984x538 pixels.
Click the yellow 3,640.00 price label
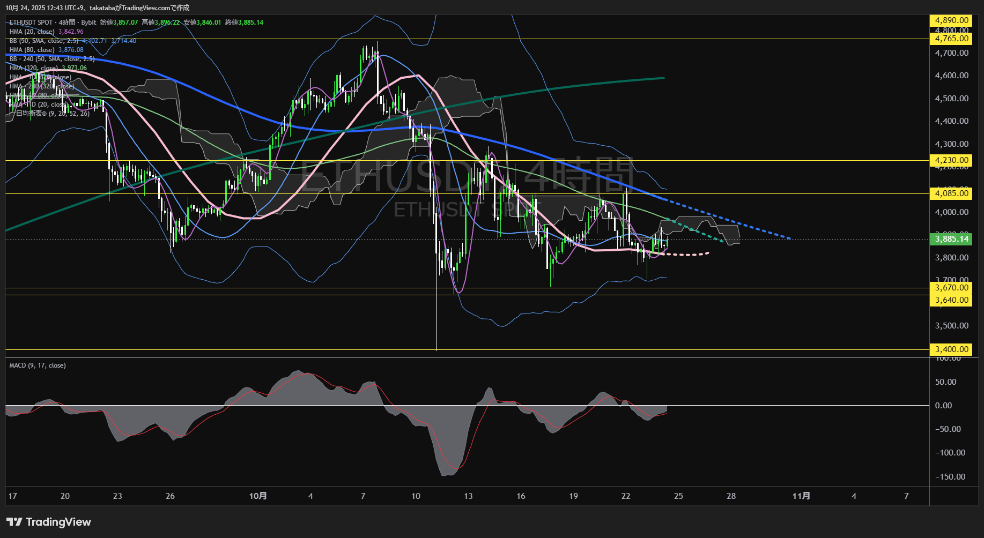point(951,300)
